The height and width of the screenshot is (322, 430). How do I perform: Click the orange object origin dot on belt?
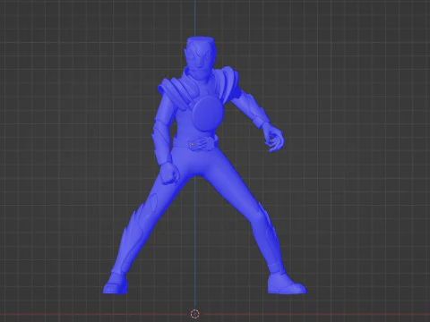(193, 144)
